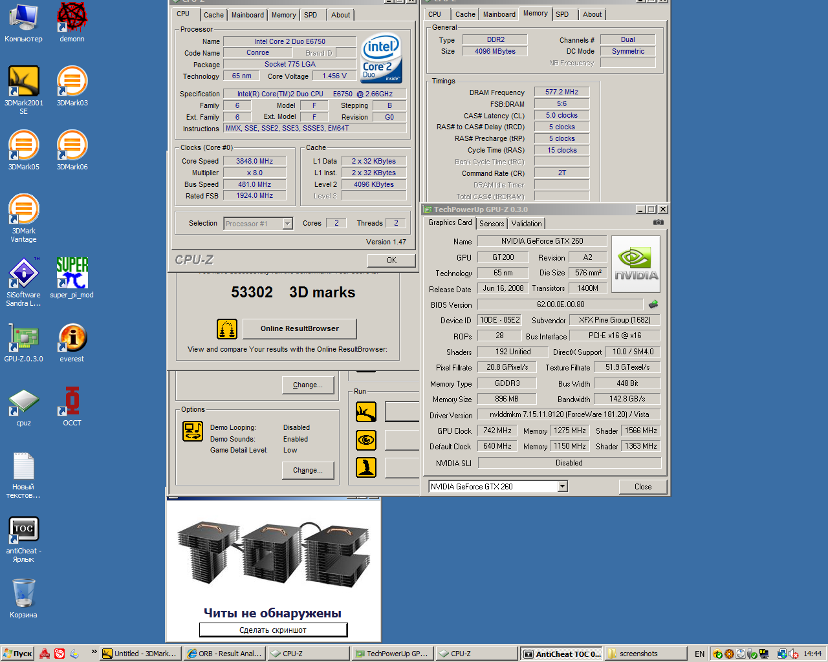Select Graphics Card tab in GPU-Z
Screen dimensions: 828x662
(450, 222)
